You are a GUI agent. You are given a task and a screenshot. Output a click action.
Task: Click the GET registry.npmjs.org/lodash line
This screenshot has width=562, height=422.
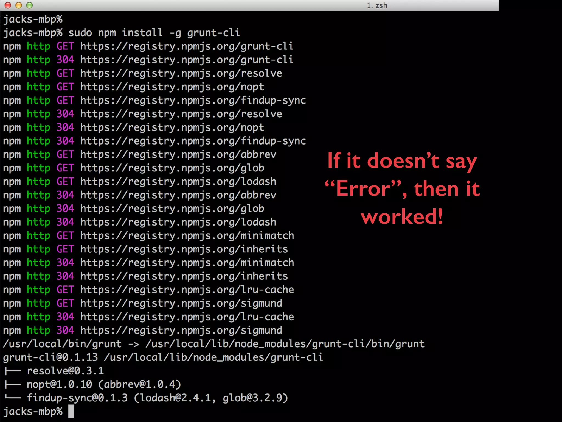click(x=140, y=182)
